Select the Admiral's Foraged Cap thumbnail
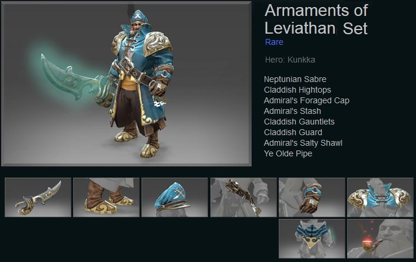 point(175,197)
